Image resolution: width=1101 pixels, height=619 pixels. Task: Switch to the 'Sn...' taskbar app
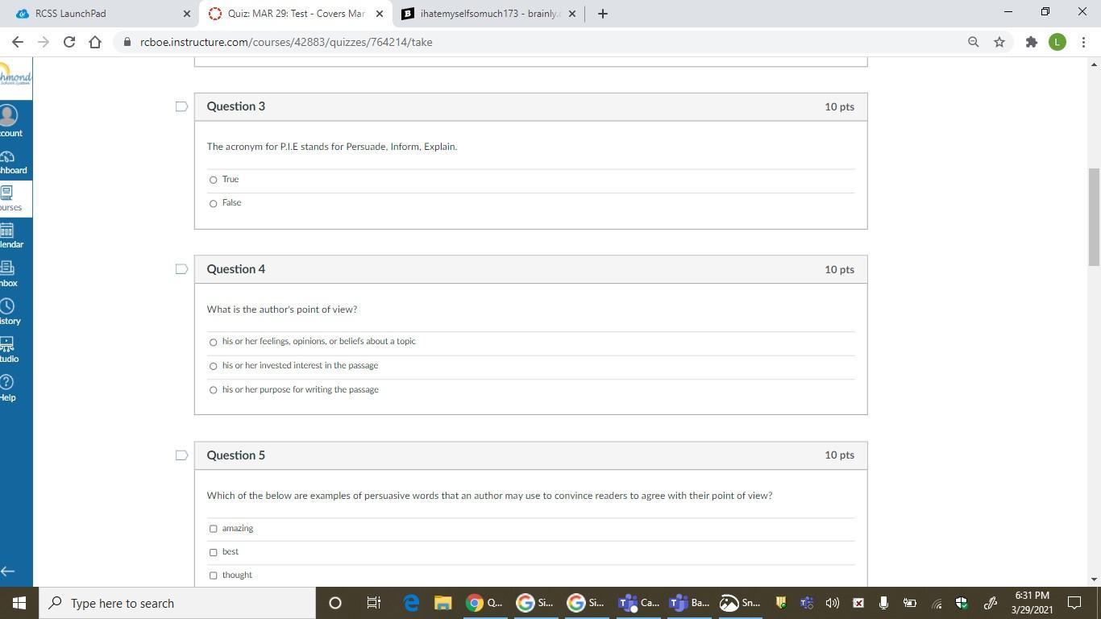740,603
